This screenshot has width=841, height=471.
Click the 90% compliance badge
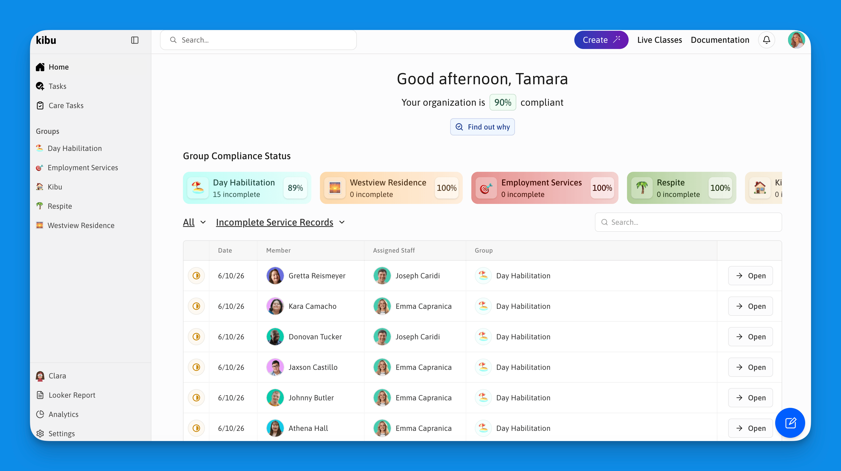point(502,102)
